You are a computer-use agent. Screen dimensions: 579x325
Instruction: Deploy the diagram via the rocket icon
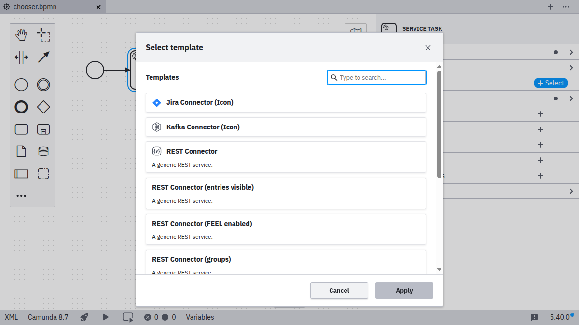click(x=84, y=317)
